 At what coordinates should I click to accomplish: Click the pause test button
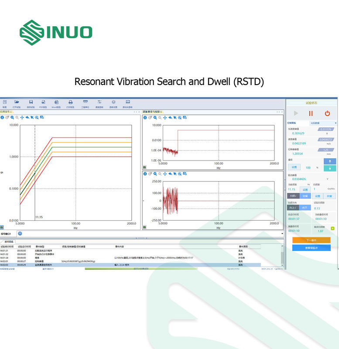[311, 113]
